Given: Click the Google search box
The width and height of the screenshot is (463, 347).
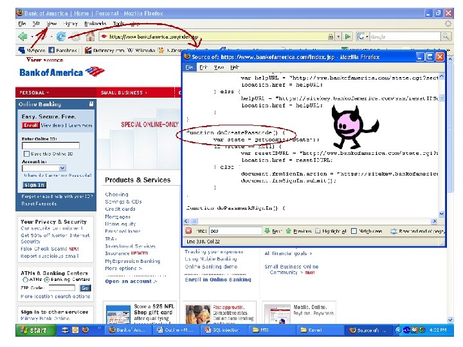Looking at the screenshot, I should click(405, 37).
